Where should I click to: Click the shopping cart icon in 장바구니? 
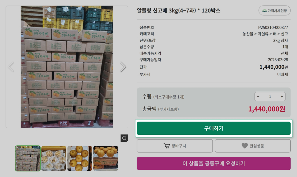coord(167,146)
